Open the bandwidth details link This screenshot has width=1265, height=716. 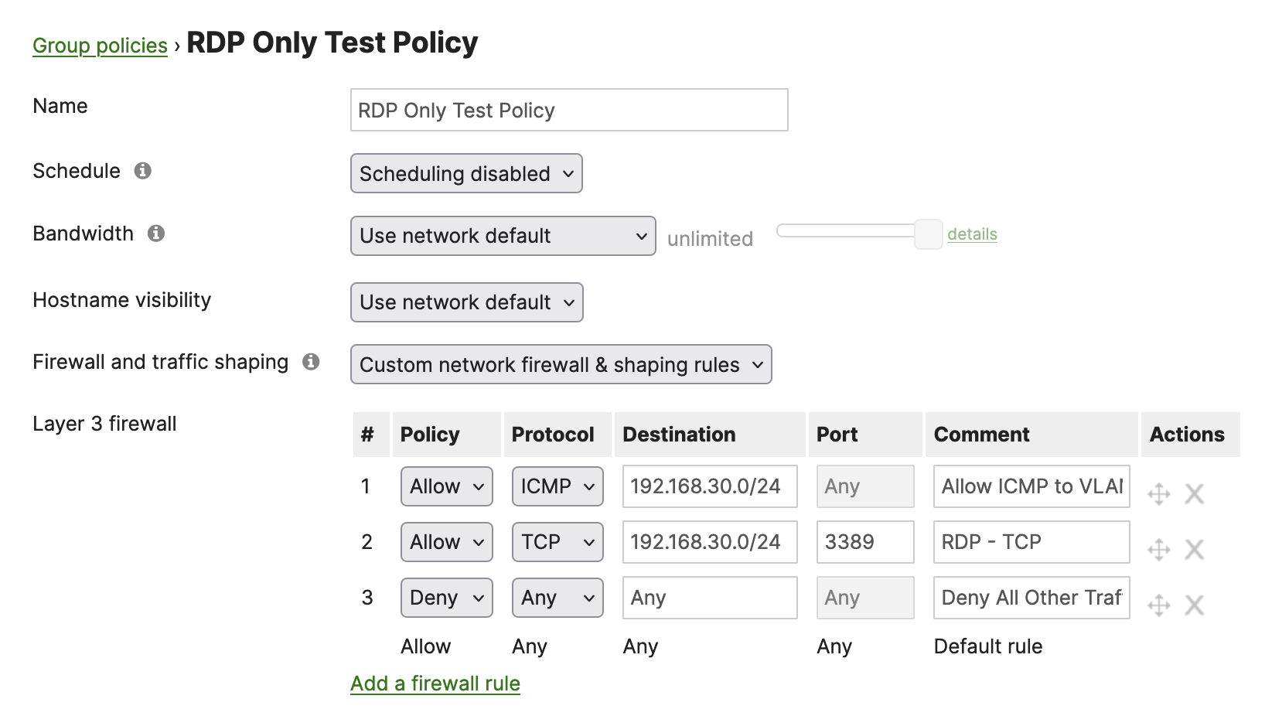972,234
